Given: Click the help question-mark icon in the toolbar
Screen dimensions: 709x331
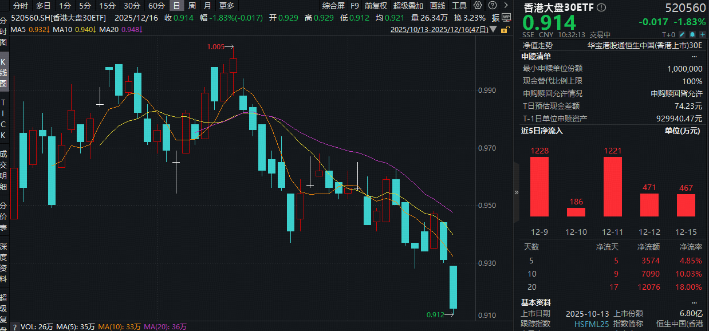Looking at the screenshot, I should click(x=492, y=5).
